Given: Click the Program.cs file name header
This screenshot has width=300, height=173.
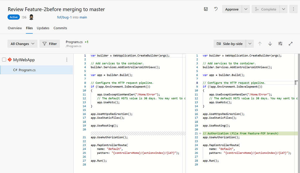Looking at the screenshot, I should pos(74,42).
